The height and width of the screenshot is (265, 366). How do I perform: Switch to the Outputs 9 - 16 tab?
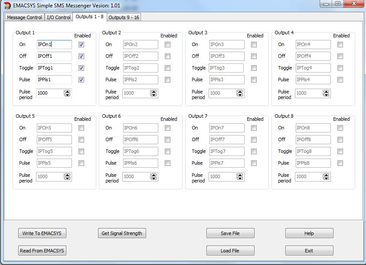coord(124,17)
